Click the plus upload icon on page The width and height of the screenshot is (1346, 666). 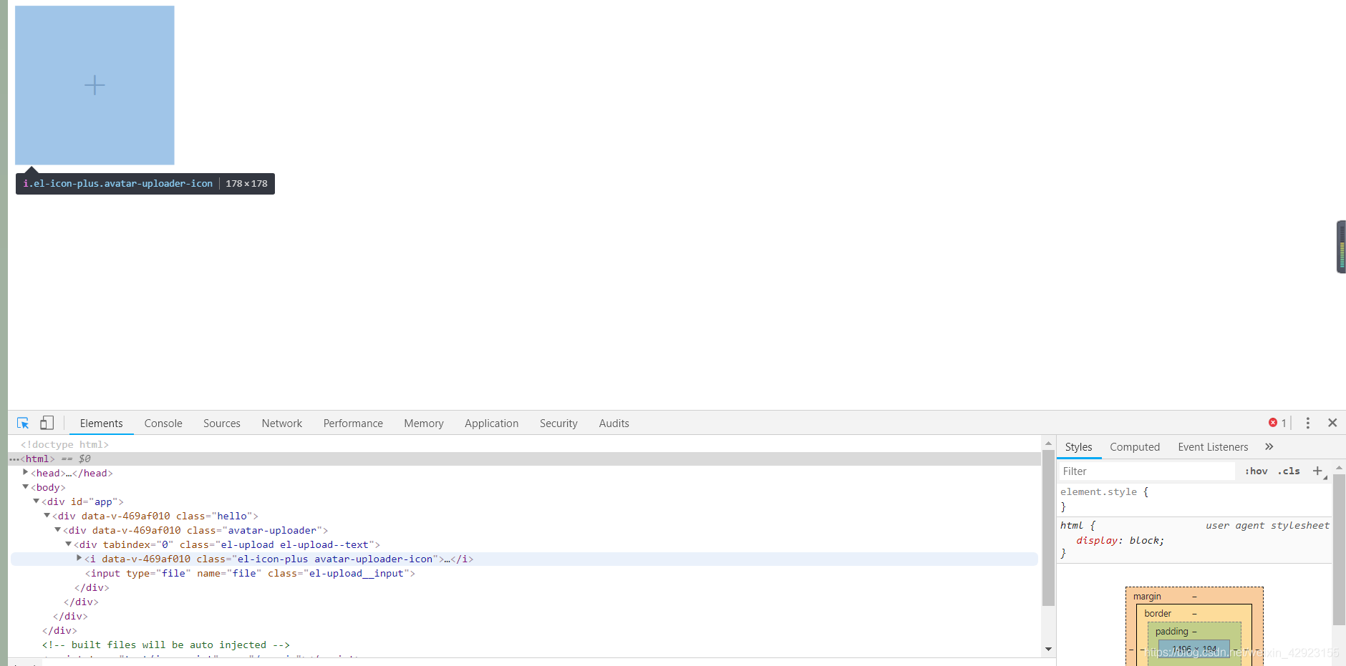click(95, 85)
